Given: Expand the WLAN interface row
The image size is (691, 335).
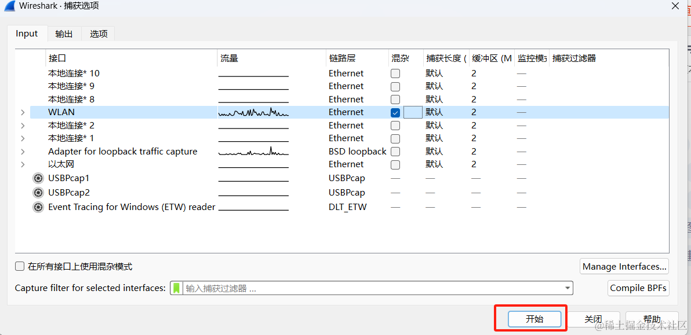Looking at the screenshot, I should (x=23, y=113).
